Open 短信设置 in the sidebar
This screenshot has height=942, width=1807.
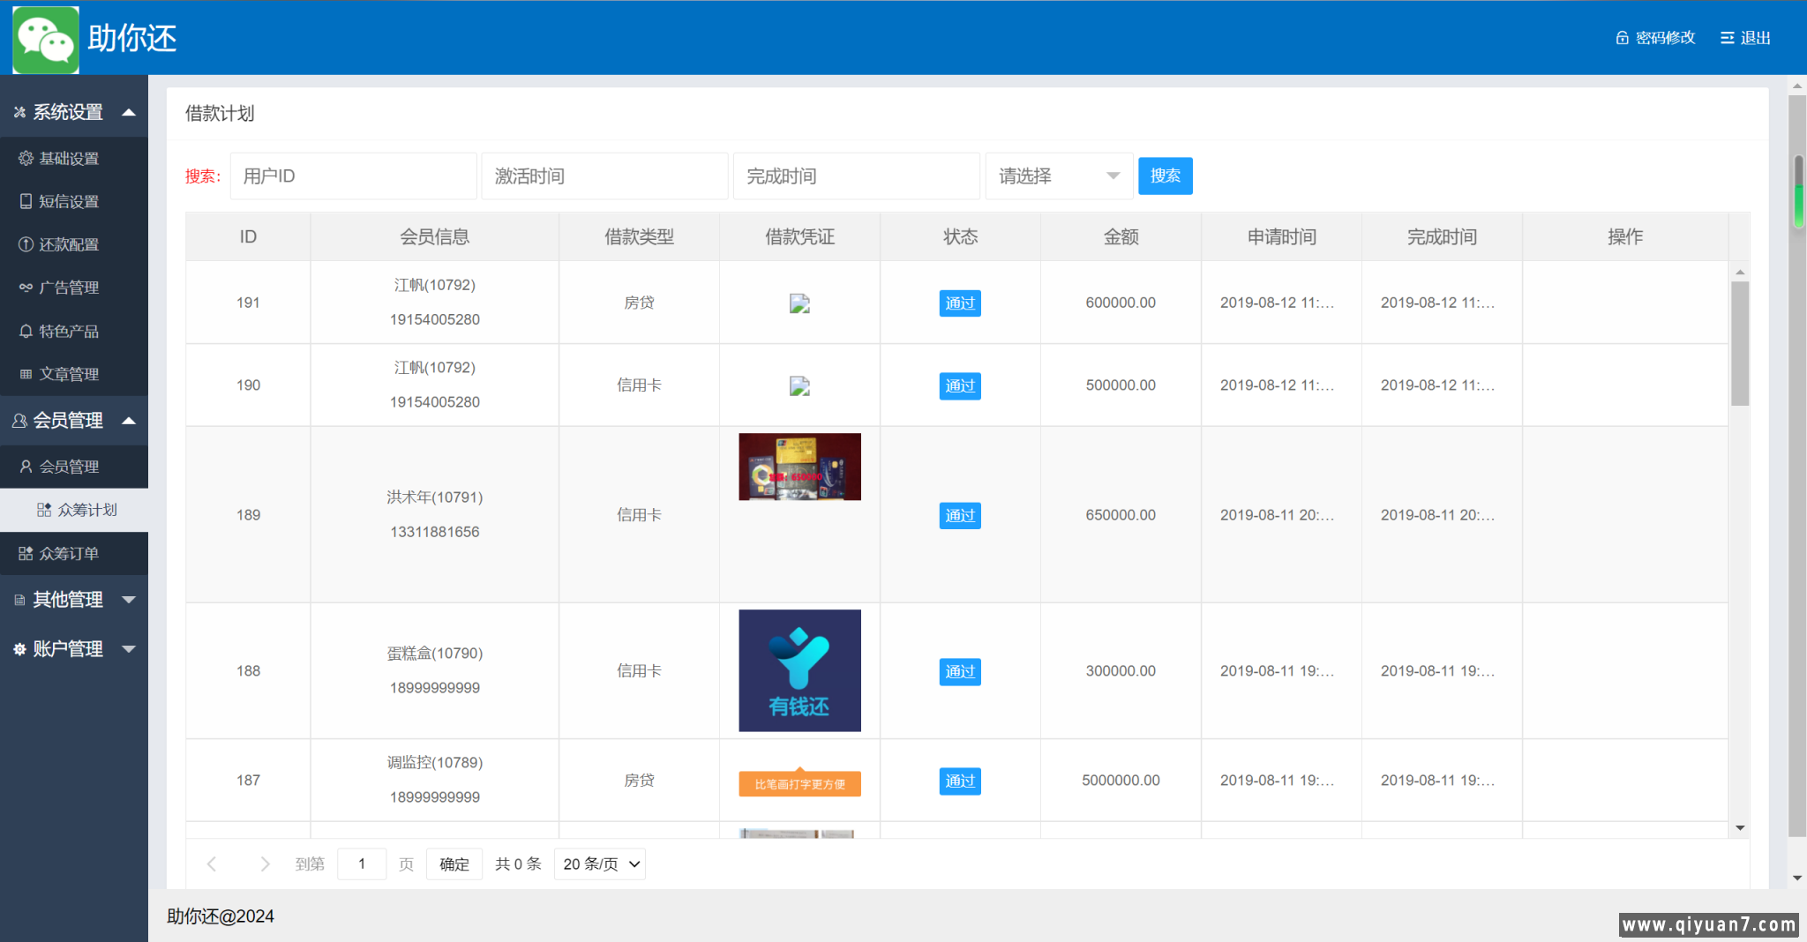point(68,202)
